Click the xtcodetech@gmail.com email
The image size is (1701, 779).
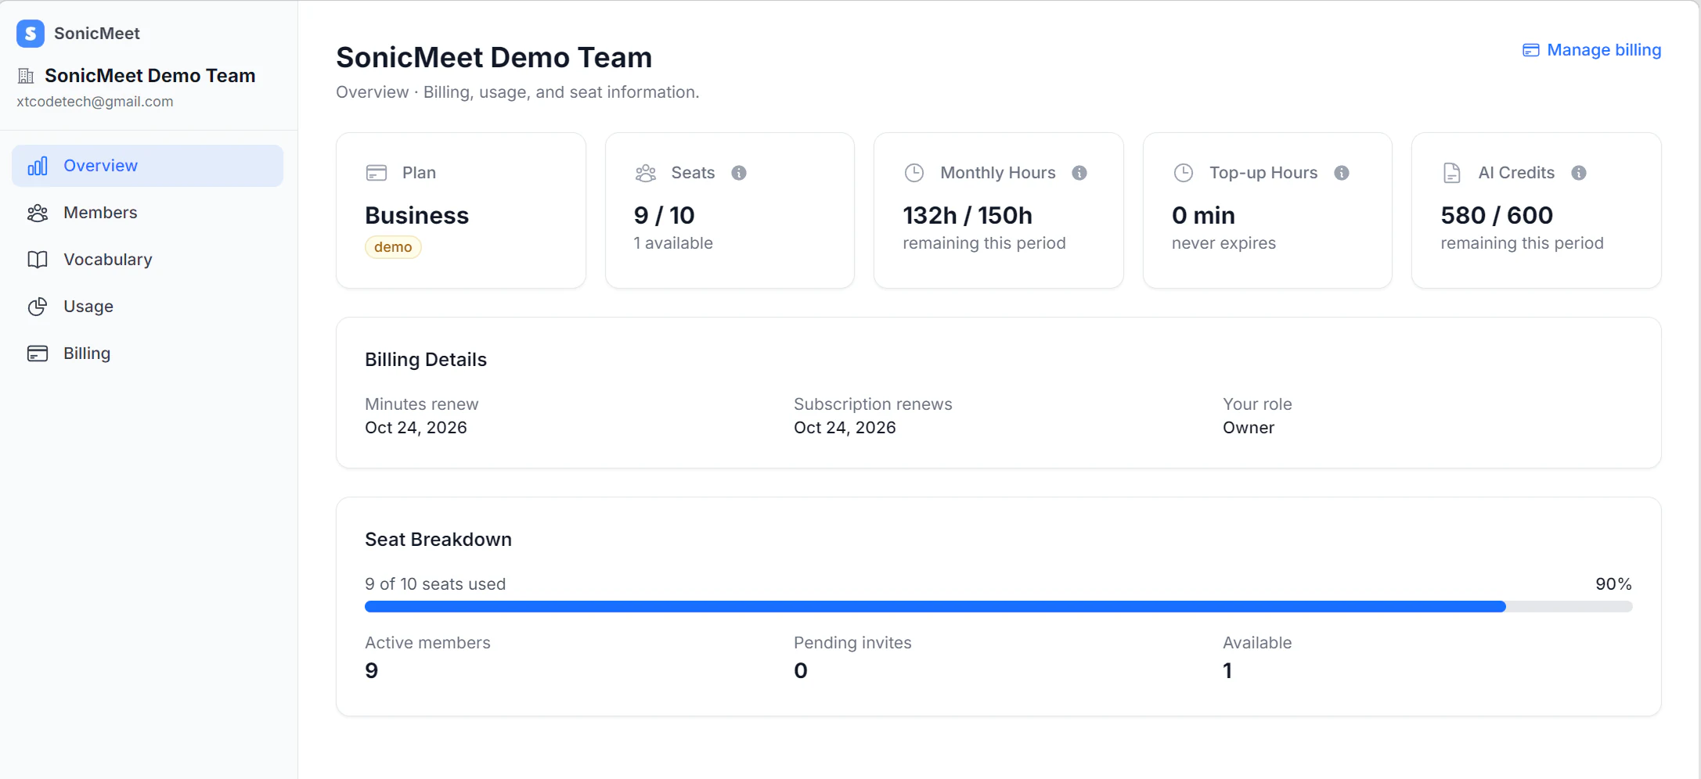pos(95,102)
